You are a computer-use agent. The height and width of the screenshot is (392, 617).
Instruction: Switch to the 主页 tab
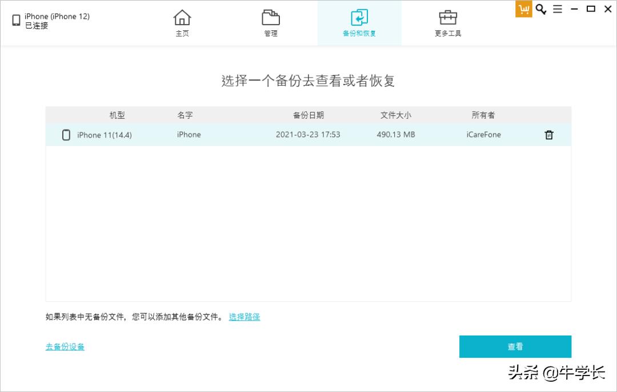pyautogui.click(x=182, y=23)
